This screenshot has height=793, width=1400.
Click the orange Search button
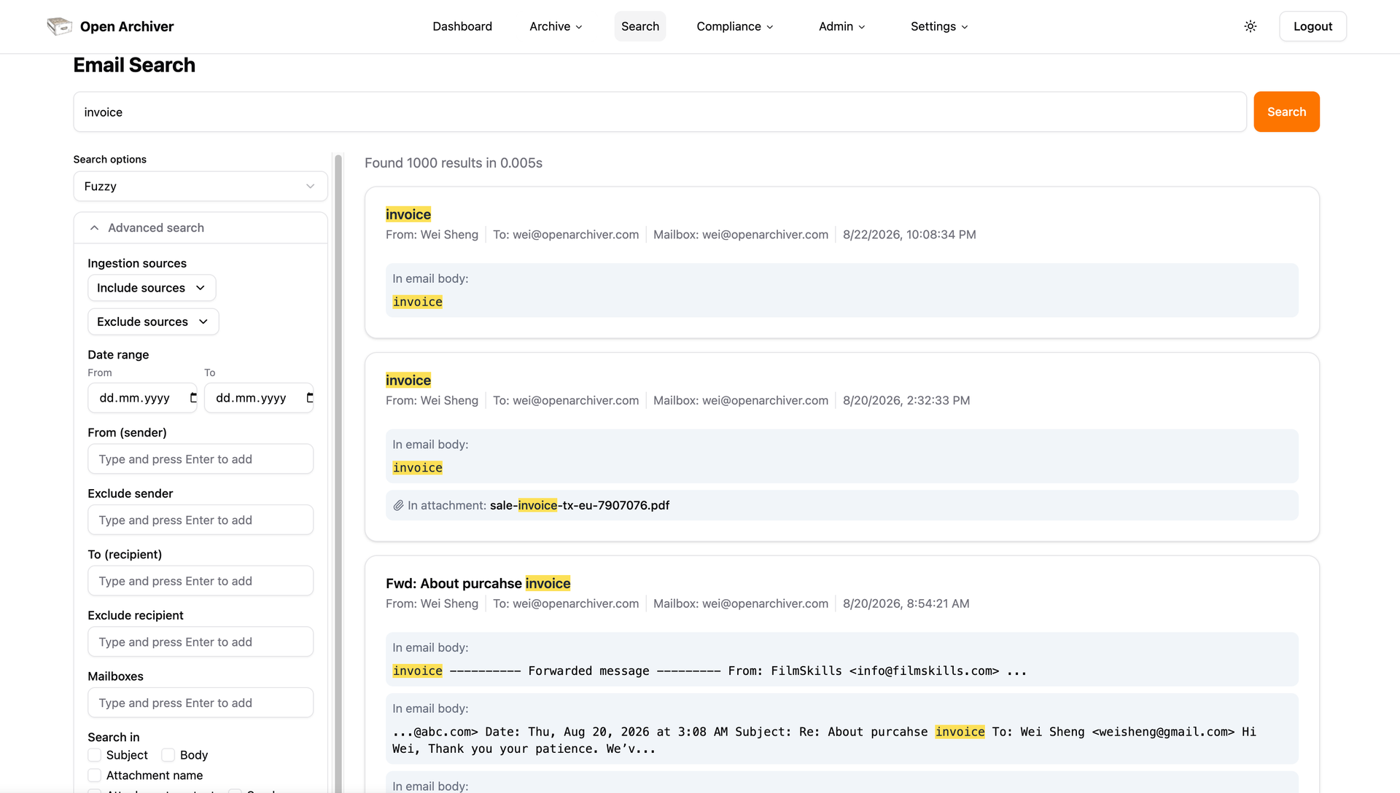[1286, 112]
